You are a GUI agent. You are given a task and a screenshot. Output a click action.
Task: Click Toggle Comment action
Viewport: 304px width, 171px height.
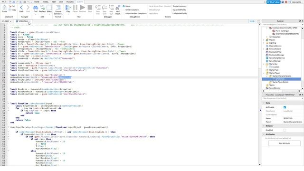[x=180, y=6]
